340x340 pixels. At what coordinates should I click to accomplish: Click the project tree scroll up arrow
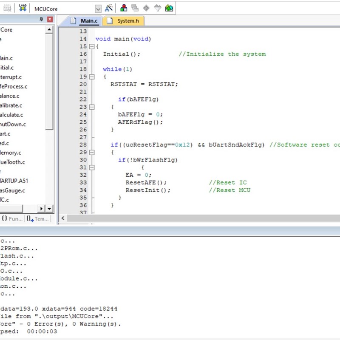(49, 29)
